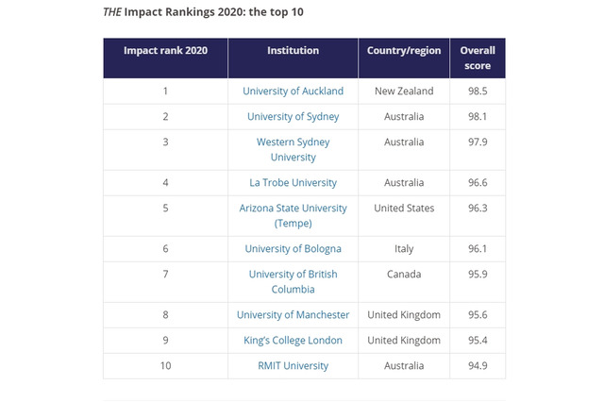Viewport: 604px width, 402px height.
Task: Open the University of Auckland link
Action: tap(293, 92)
